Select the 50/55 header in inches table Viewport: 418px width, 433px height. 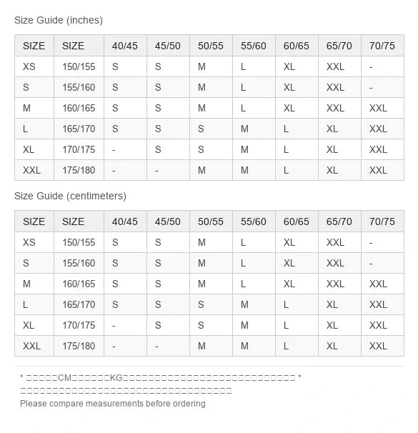[x=211, y=46]
